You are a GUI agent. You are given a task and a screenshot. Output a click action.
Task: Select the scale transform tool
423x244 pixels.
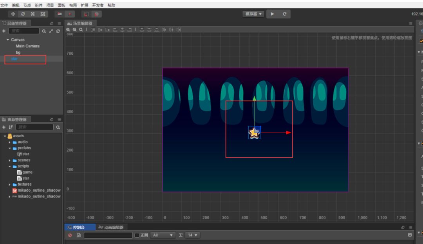click(33, 14)
